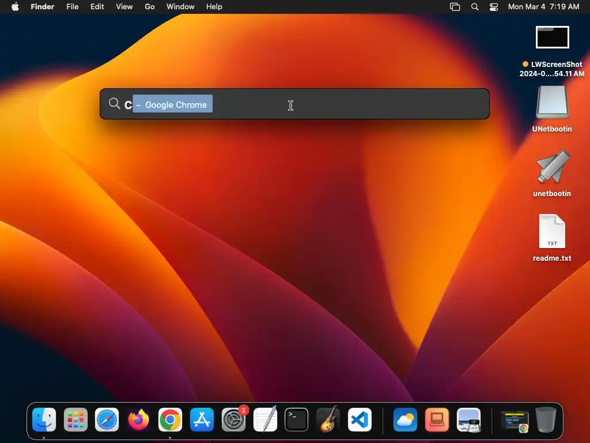This screenshot has height=443, width=590.
Task: Select the unetbootin app icon on desktop
Action: tap(552, 173)
